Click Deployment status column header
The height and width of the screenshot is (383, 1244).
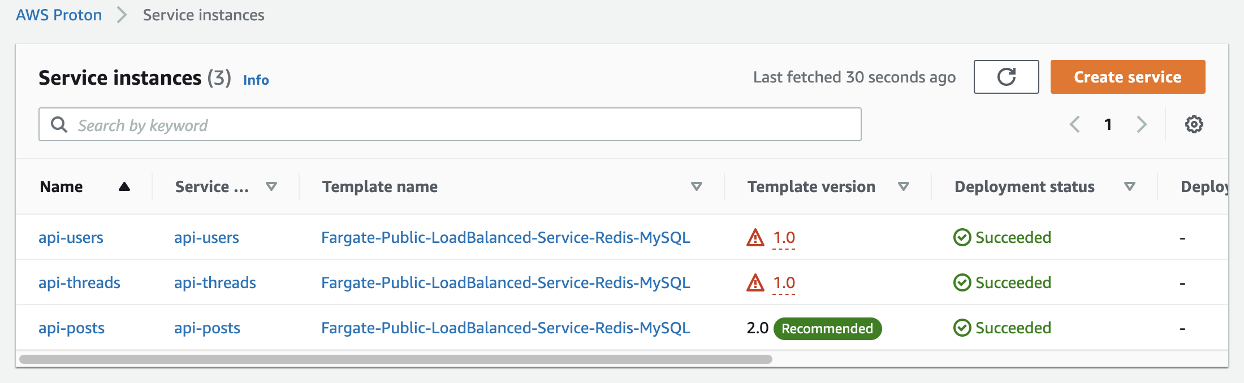1025,186
